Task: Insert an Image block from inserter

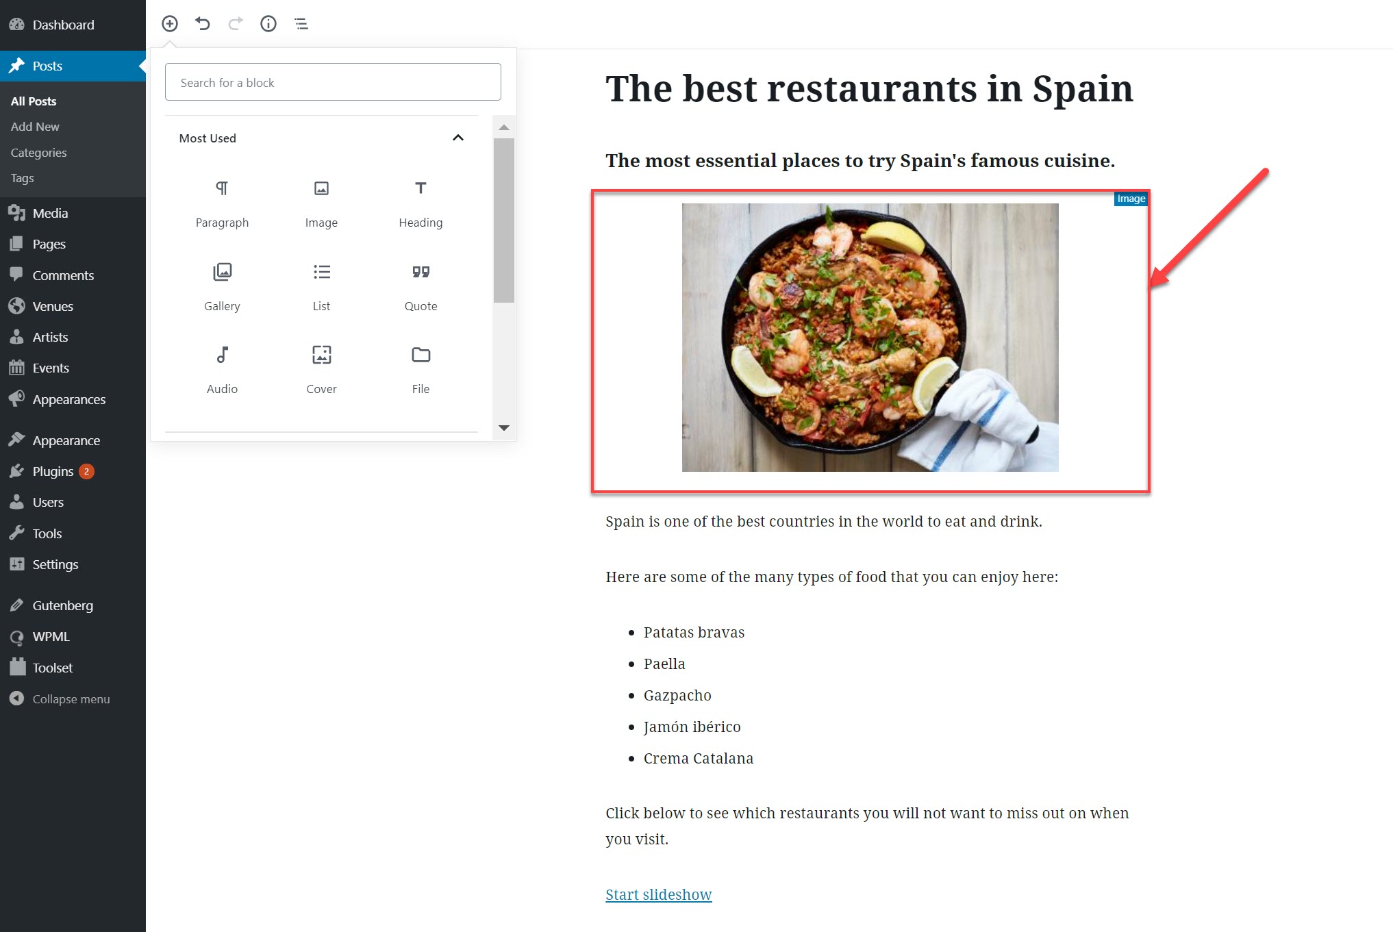Action: click(x=321, y=204)
